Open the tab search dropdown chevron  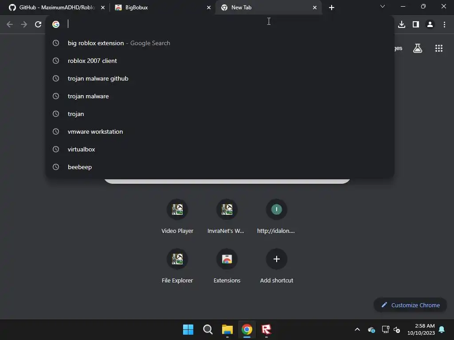click(x=383, y=6)
